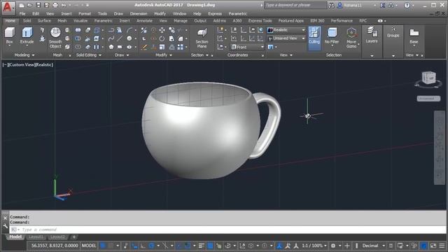Open the Unsaved View dropdown

[x=286, y=38]
